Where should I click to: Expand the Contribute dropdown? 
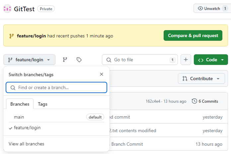[x=201, y=78]
